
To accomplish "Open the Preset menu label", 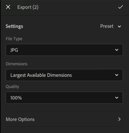I will click(107, 26).
